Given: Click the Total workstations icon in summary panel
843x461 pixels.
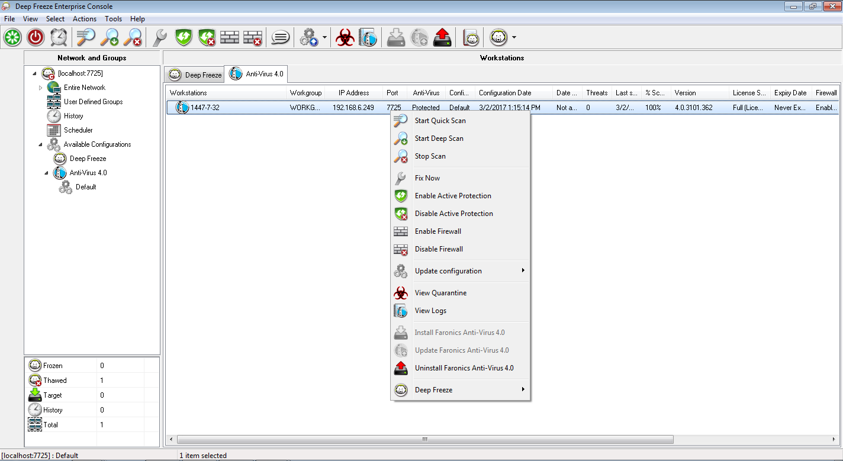Looking at the screenshot, I should click(35, 424).
